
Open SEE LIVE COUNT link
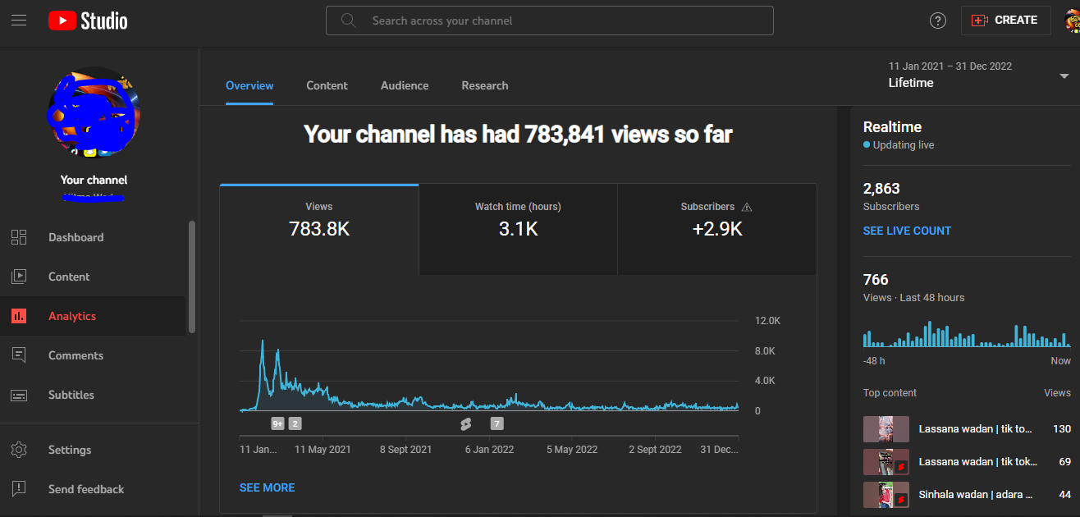(907, 231)
